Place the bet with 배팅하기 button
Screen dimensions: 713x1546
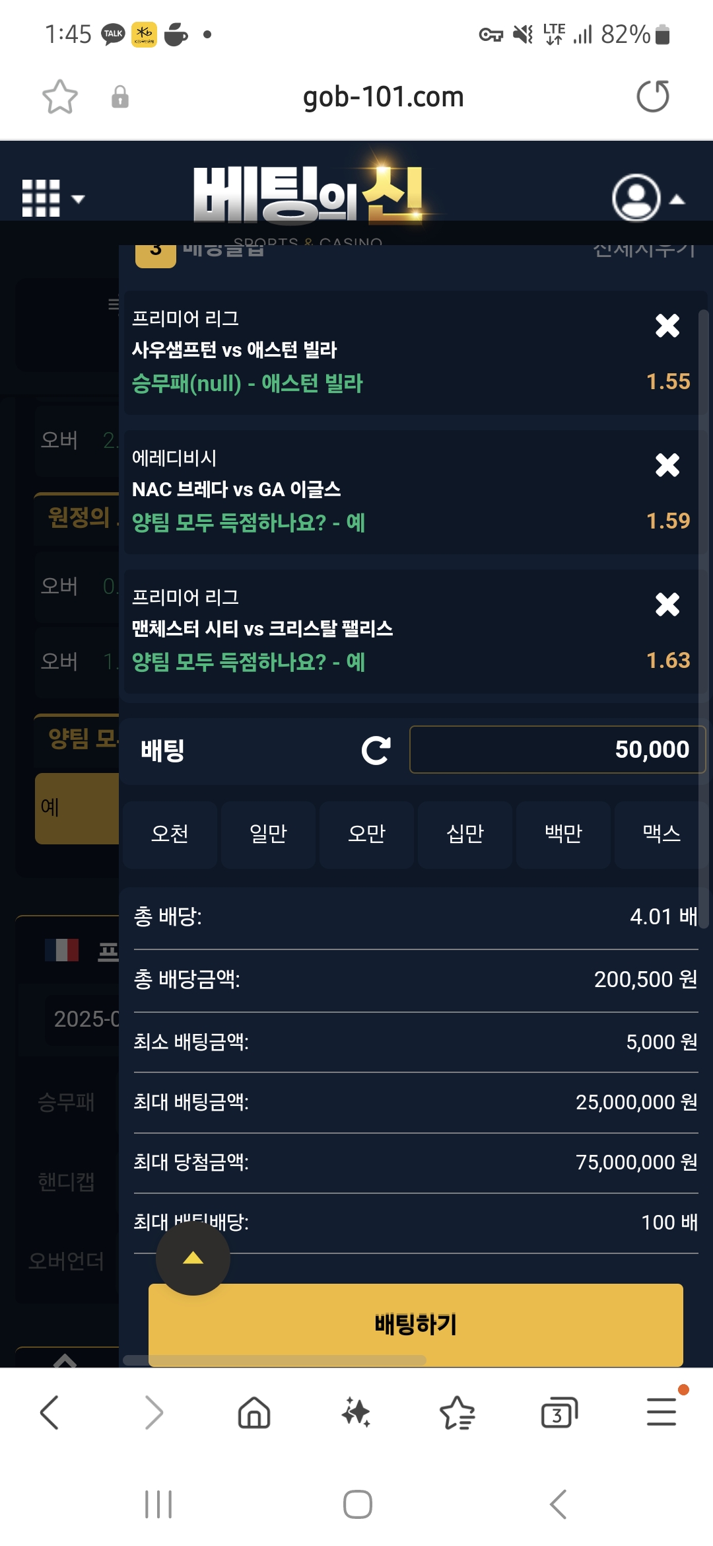tap(415, 1324)
